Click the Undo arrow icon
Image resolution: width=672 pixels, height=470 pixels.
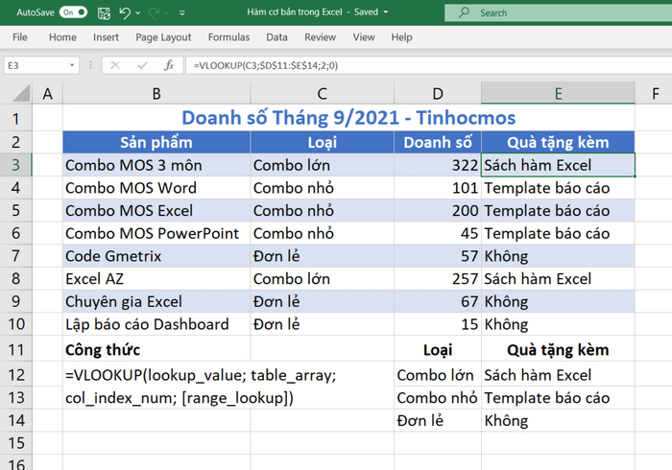tap(125, 12)
